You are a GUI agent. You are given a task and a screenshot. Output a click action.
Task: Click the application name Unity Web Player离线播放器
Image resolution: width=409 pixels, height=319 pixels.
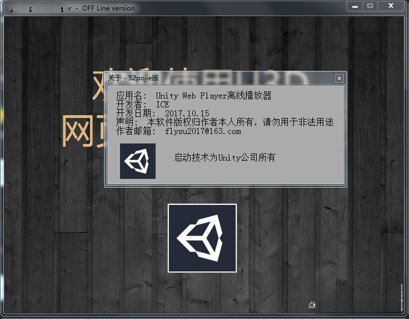tap(213, 96)
